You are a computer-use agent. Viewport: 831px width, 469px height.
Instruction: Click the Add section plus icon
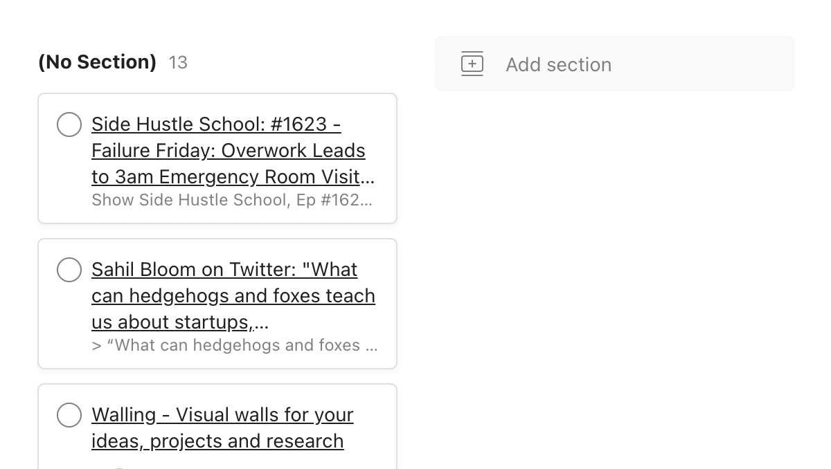(472, 64)
